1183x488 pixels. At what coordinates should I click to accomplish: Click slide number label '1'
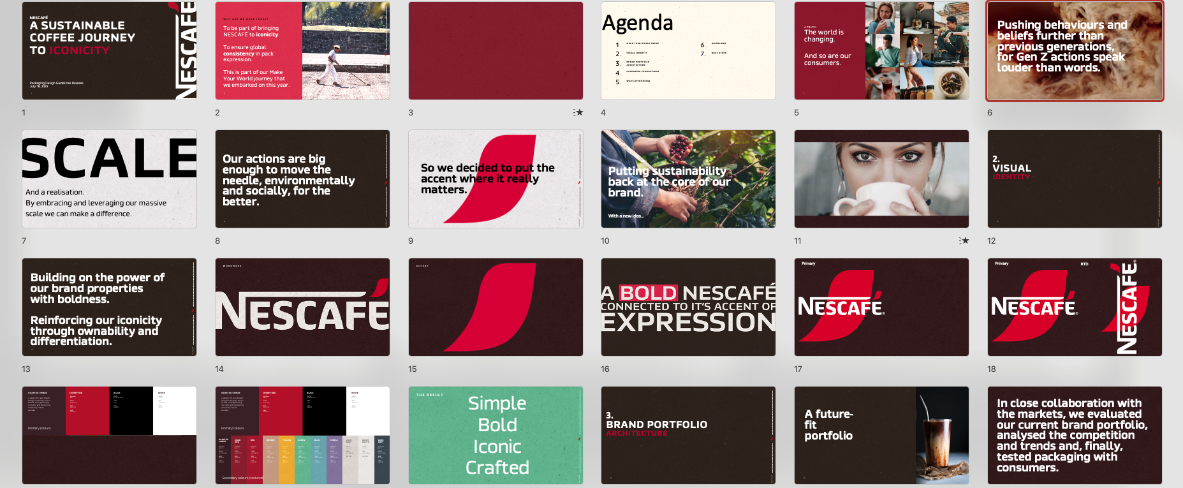point(24,112)
